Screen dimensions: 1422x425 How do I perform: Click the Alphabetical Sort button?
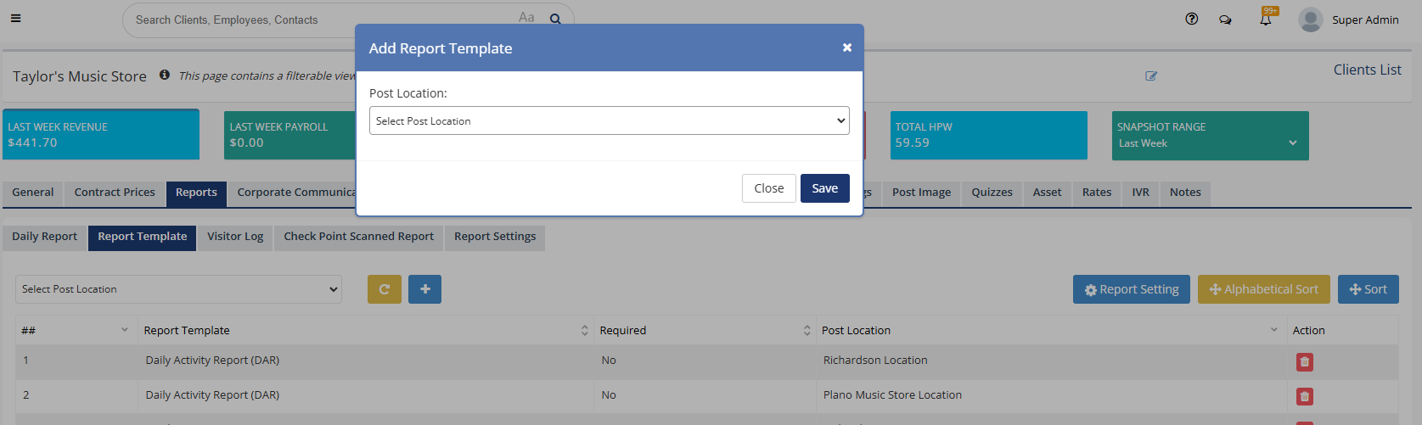click(1263, 289)
